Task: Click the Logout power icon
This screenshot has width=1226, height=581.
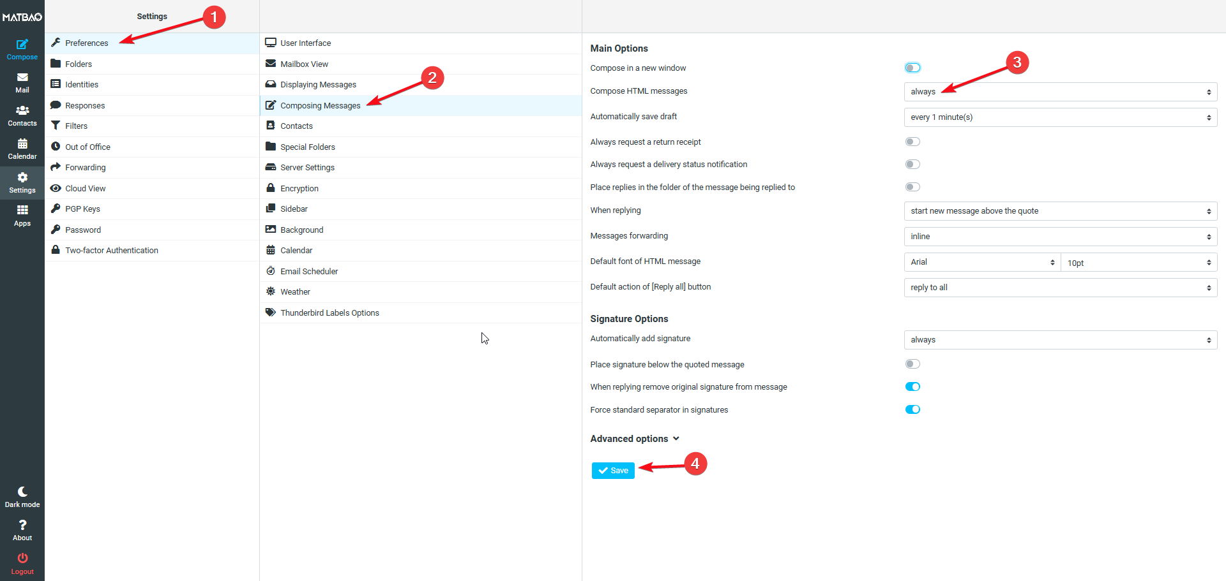Action: [22, 563]
